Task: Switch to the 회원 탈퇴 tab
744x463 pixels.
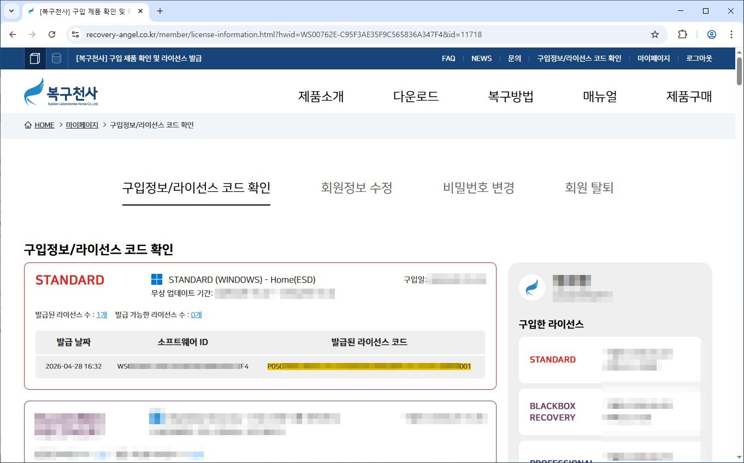Action: (589, 188)
